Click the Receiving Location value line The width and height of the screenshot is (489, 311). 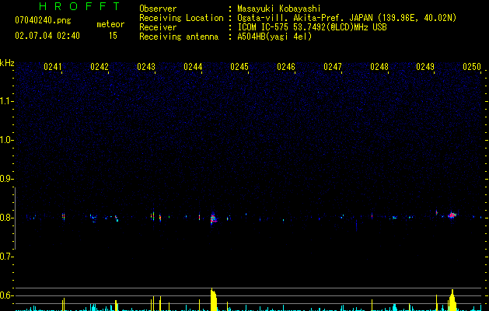(x=347, y=18)
